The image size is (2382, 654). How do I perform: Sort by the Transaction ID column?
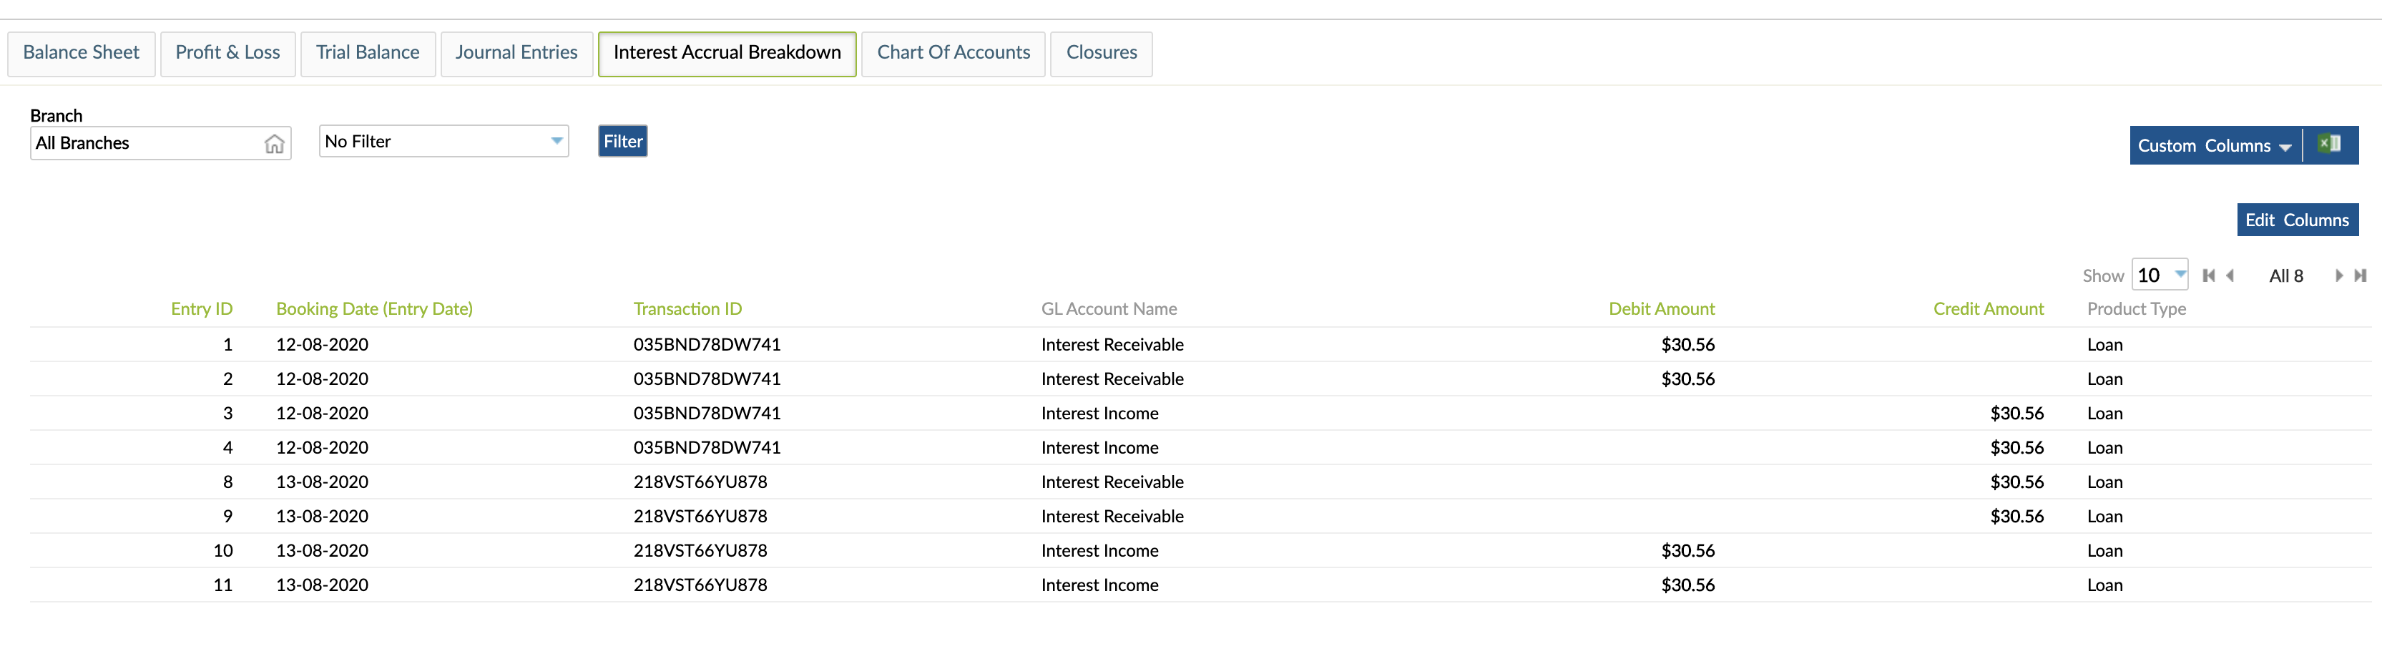point(687,308)
